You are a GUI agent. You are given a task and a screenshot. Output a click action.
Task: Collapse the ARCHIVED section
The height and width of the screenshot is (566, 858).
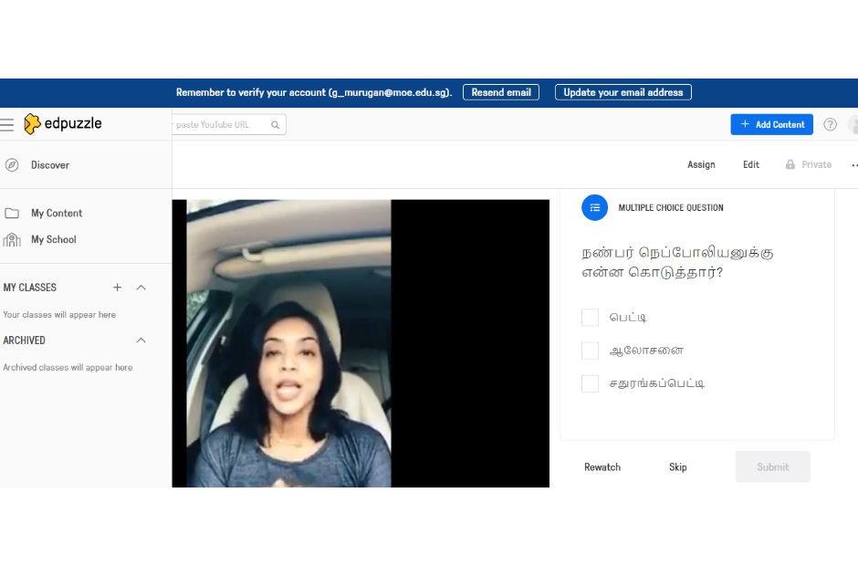point(141,340)
